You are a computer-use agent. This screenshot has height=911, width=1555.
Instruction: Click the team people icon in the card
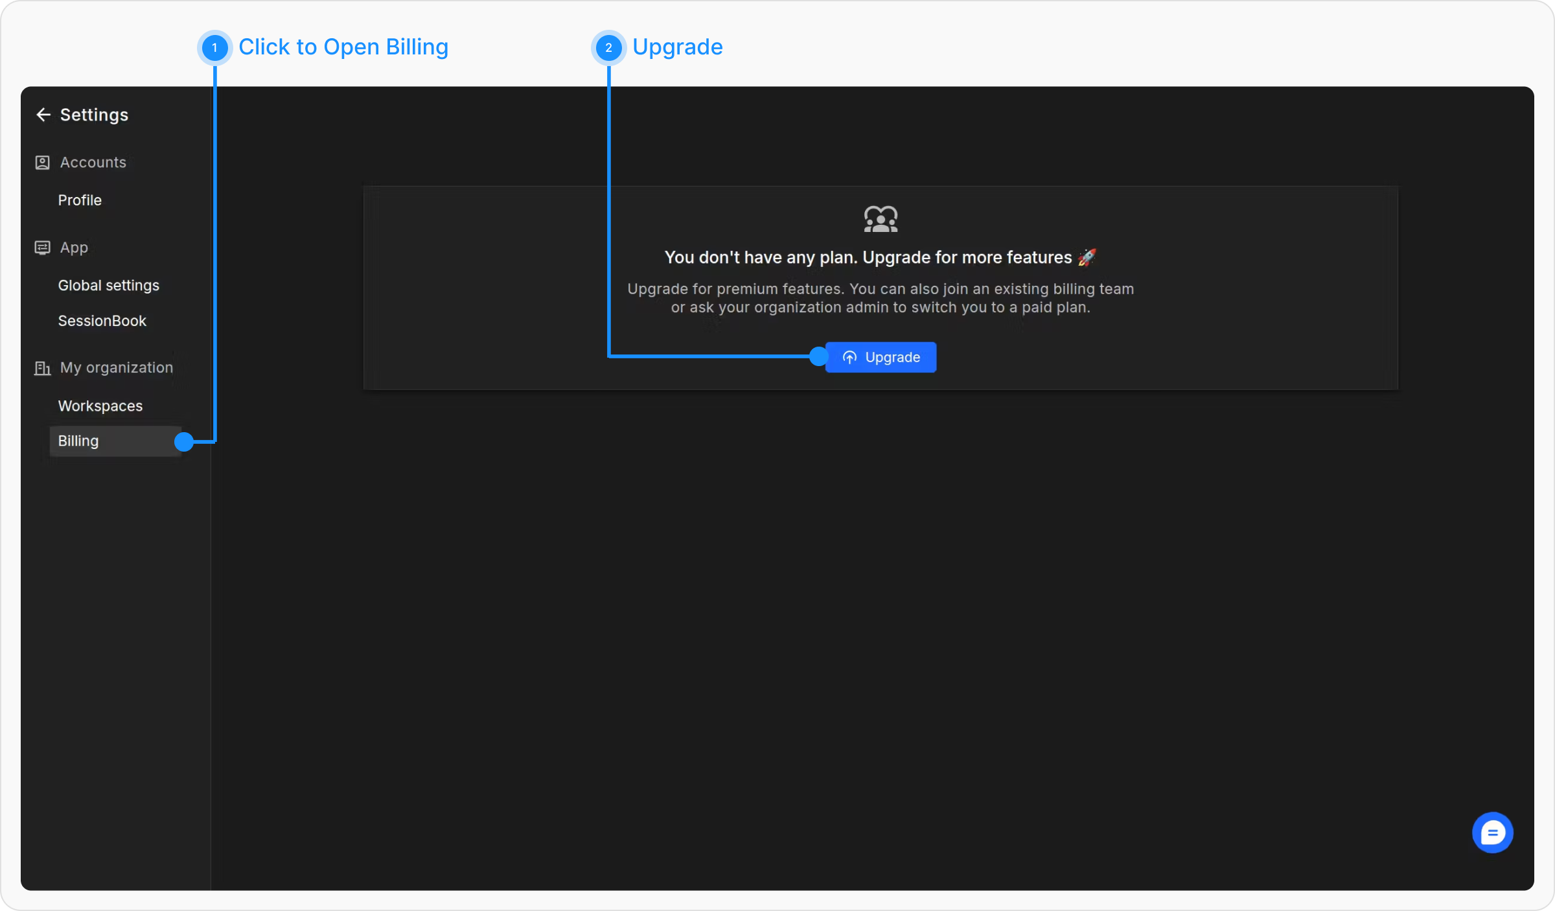click(x=881, y=219)
